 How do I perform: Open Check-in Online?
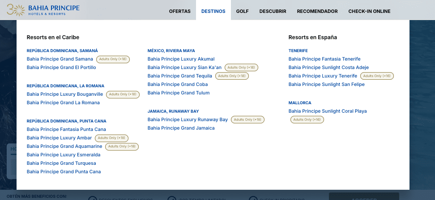coord(369,11)
